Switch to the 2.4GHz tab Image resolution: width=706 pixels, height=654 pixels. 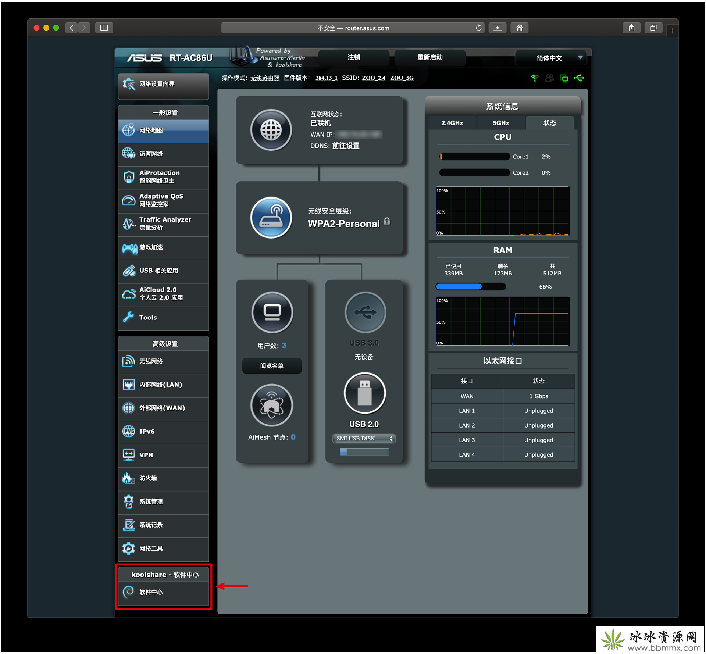coord(452,123)
